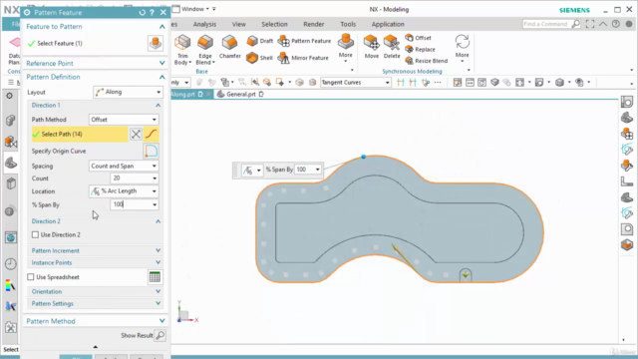Open Spacing Count and Span dropdown
The height and width of the screenshot is (359, 638).
pyautogui.click(x=124, y=167)
